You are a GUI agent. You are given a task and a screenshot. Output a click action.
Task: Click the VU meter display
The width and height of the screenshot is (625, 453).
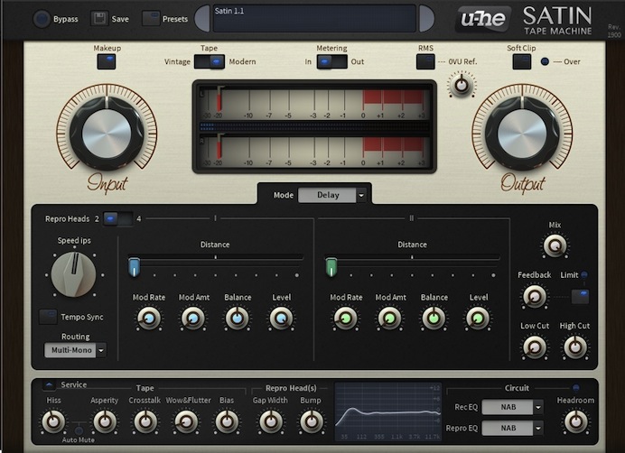click(x=314, y=126)
